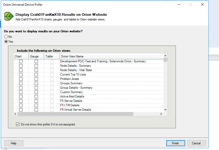
Task: Check Gauge for Active Alert Details
Action: pos(36,96)
